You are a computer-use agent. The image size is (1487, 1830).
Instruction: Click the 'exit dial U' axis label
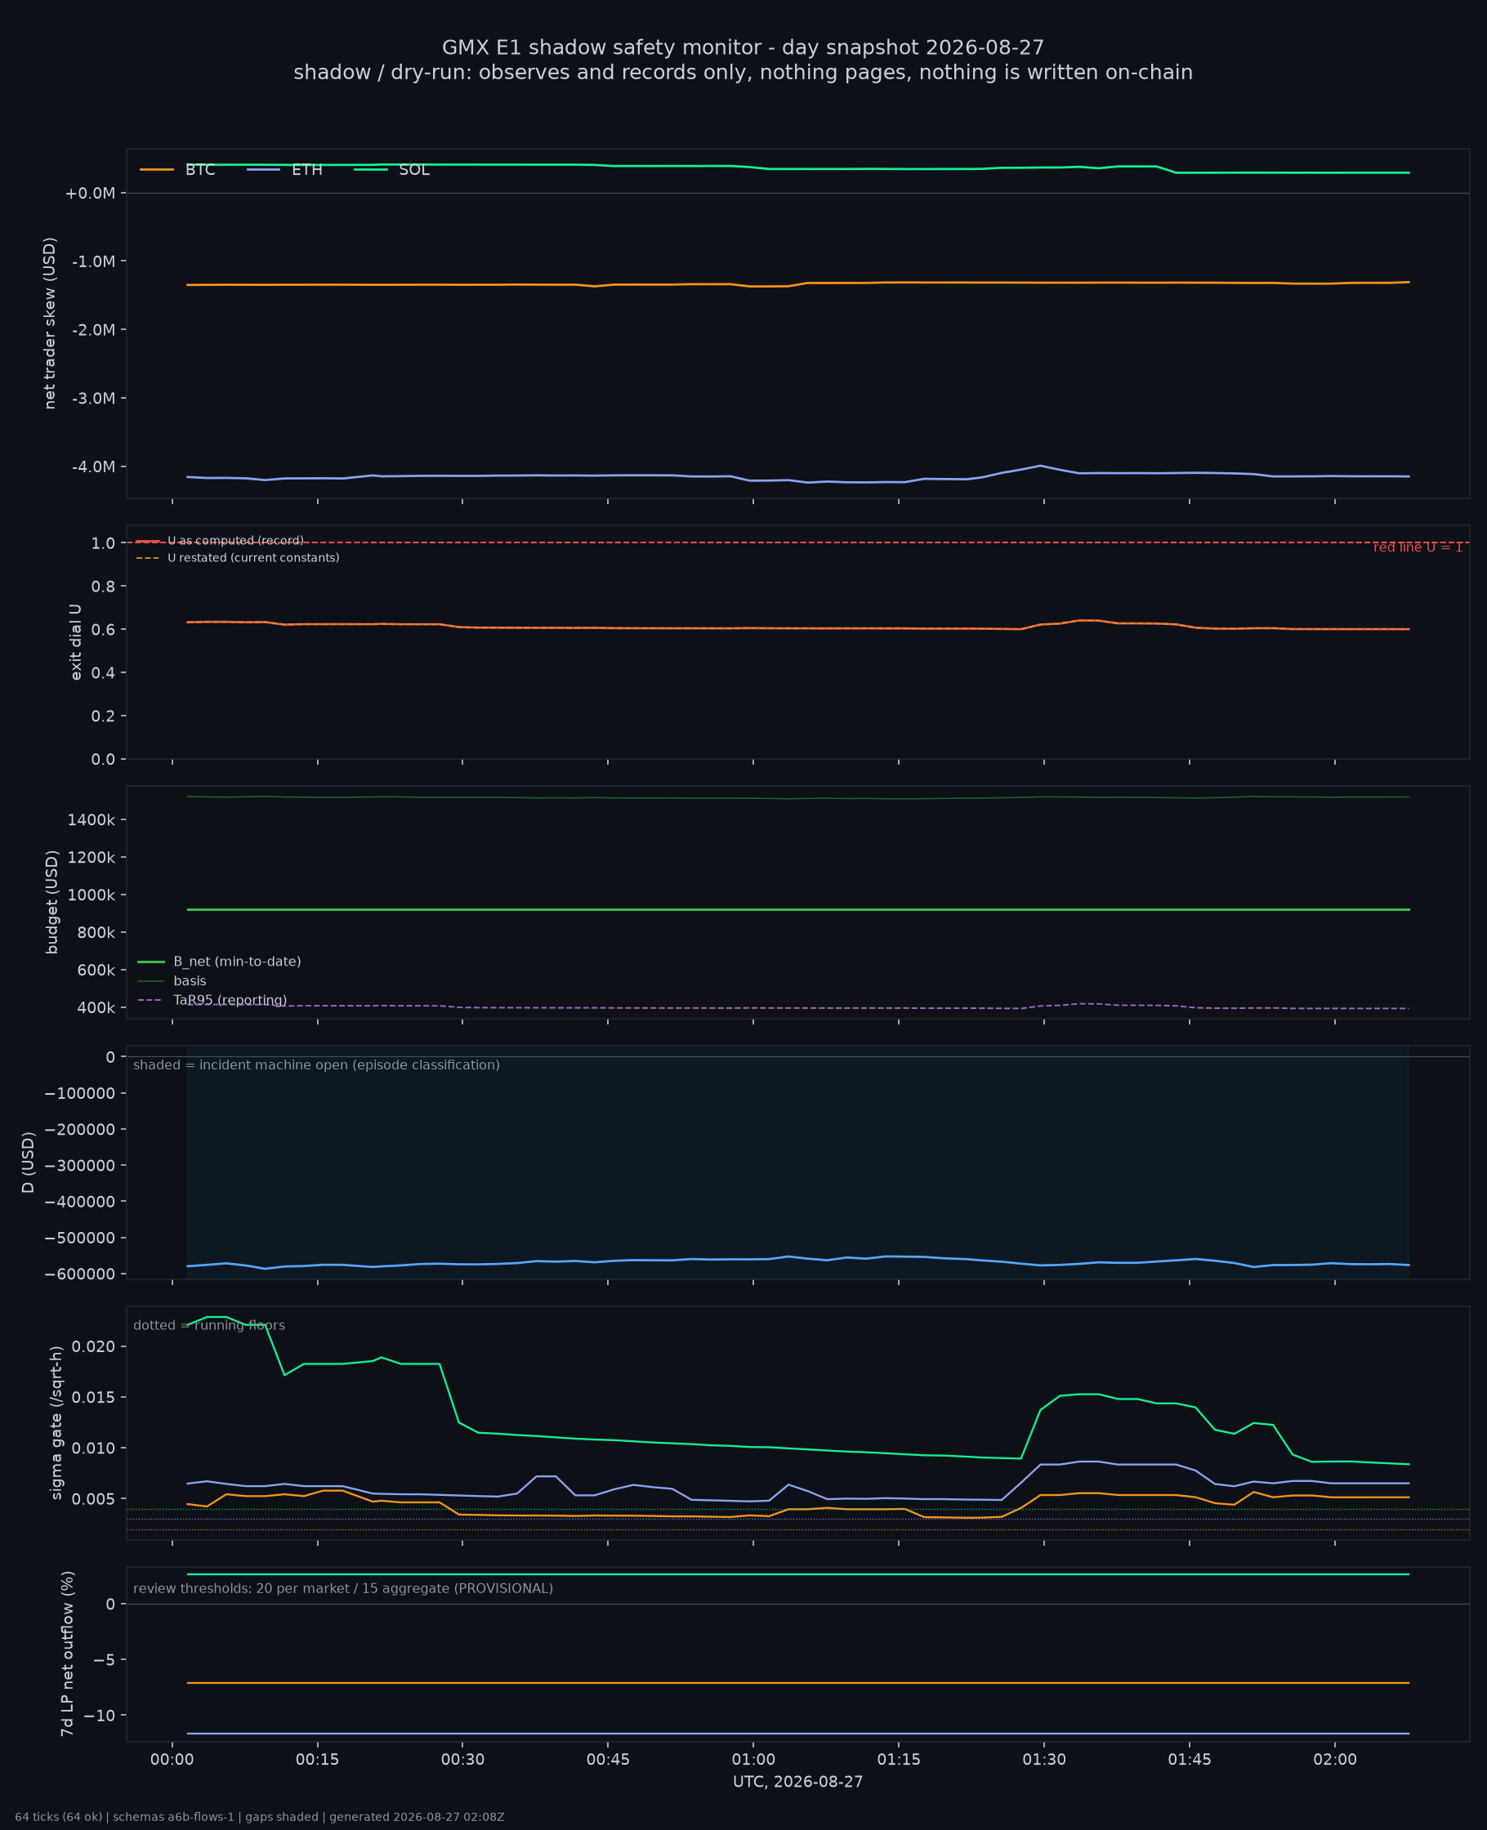[x=75, y=642]
